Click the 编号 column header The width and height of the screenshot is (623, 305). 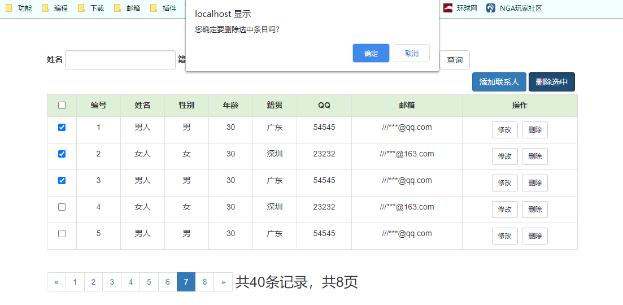tap(98, 105)
